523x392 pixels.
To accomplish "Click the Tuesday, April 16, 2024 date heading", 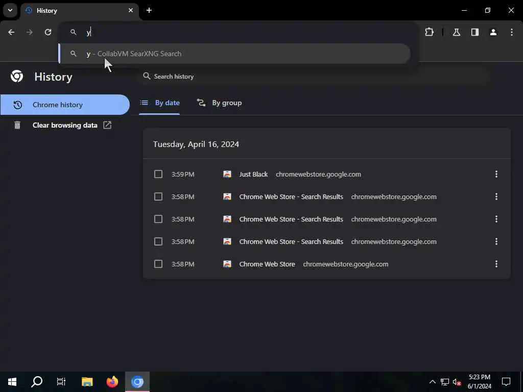I will click(196, 144).
